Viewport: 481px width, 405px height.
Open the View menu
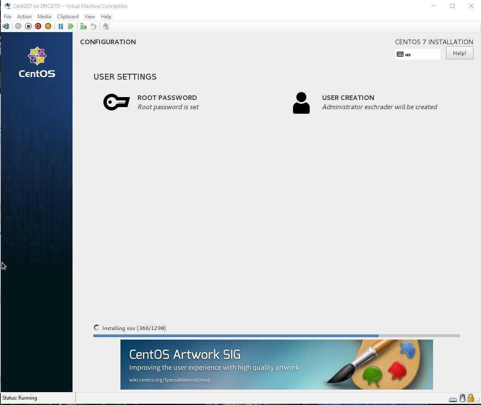pos(90,17)
